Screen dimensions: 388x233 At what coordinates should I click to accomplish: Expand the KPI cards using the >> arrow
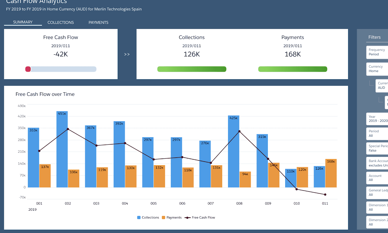pyautogui.click(x=127, y=54)
